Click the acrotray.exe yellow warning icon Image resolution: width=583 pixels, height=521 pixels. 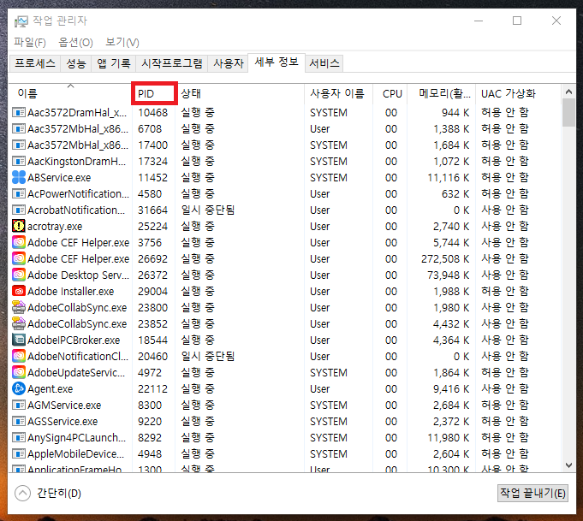point(19,226)
